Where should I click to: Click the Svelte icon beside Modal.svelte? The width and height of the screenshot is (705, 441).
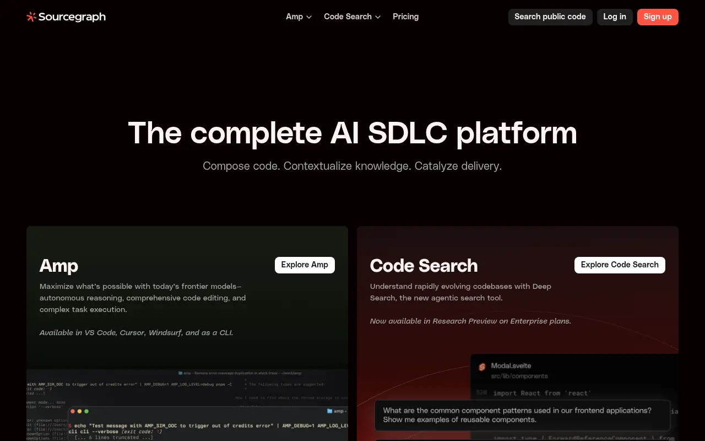[x=482, y=367]
